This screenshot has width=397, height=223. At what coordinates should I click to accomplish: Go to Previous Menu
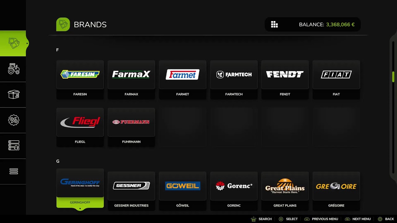pos(321,219)
